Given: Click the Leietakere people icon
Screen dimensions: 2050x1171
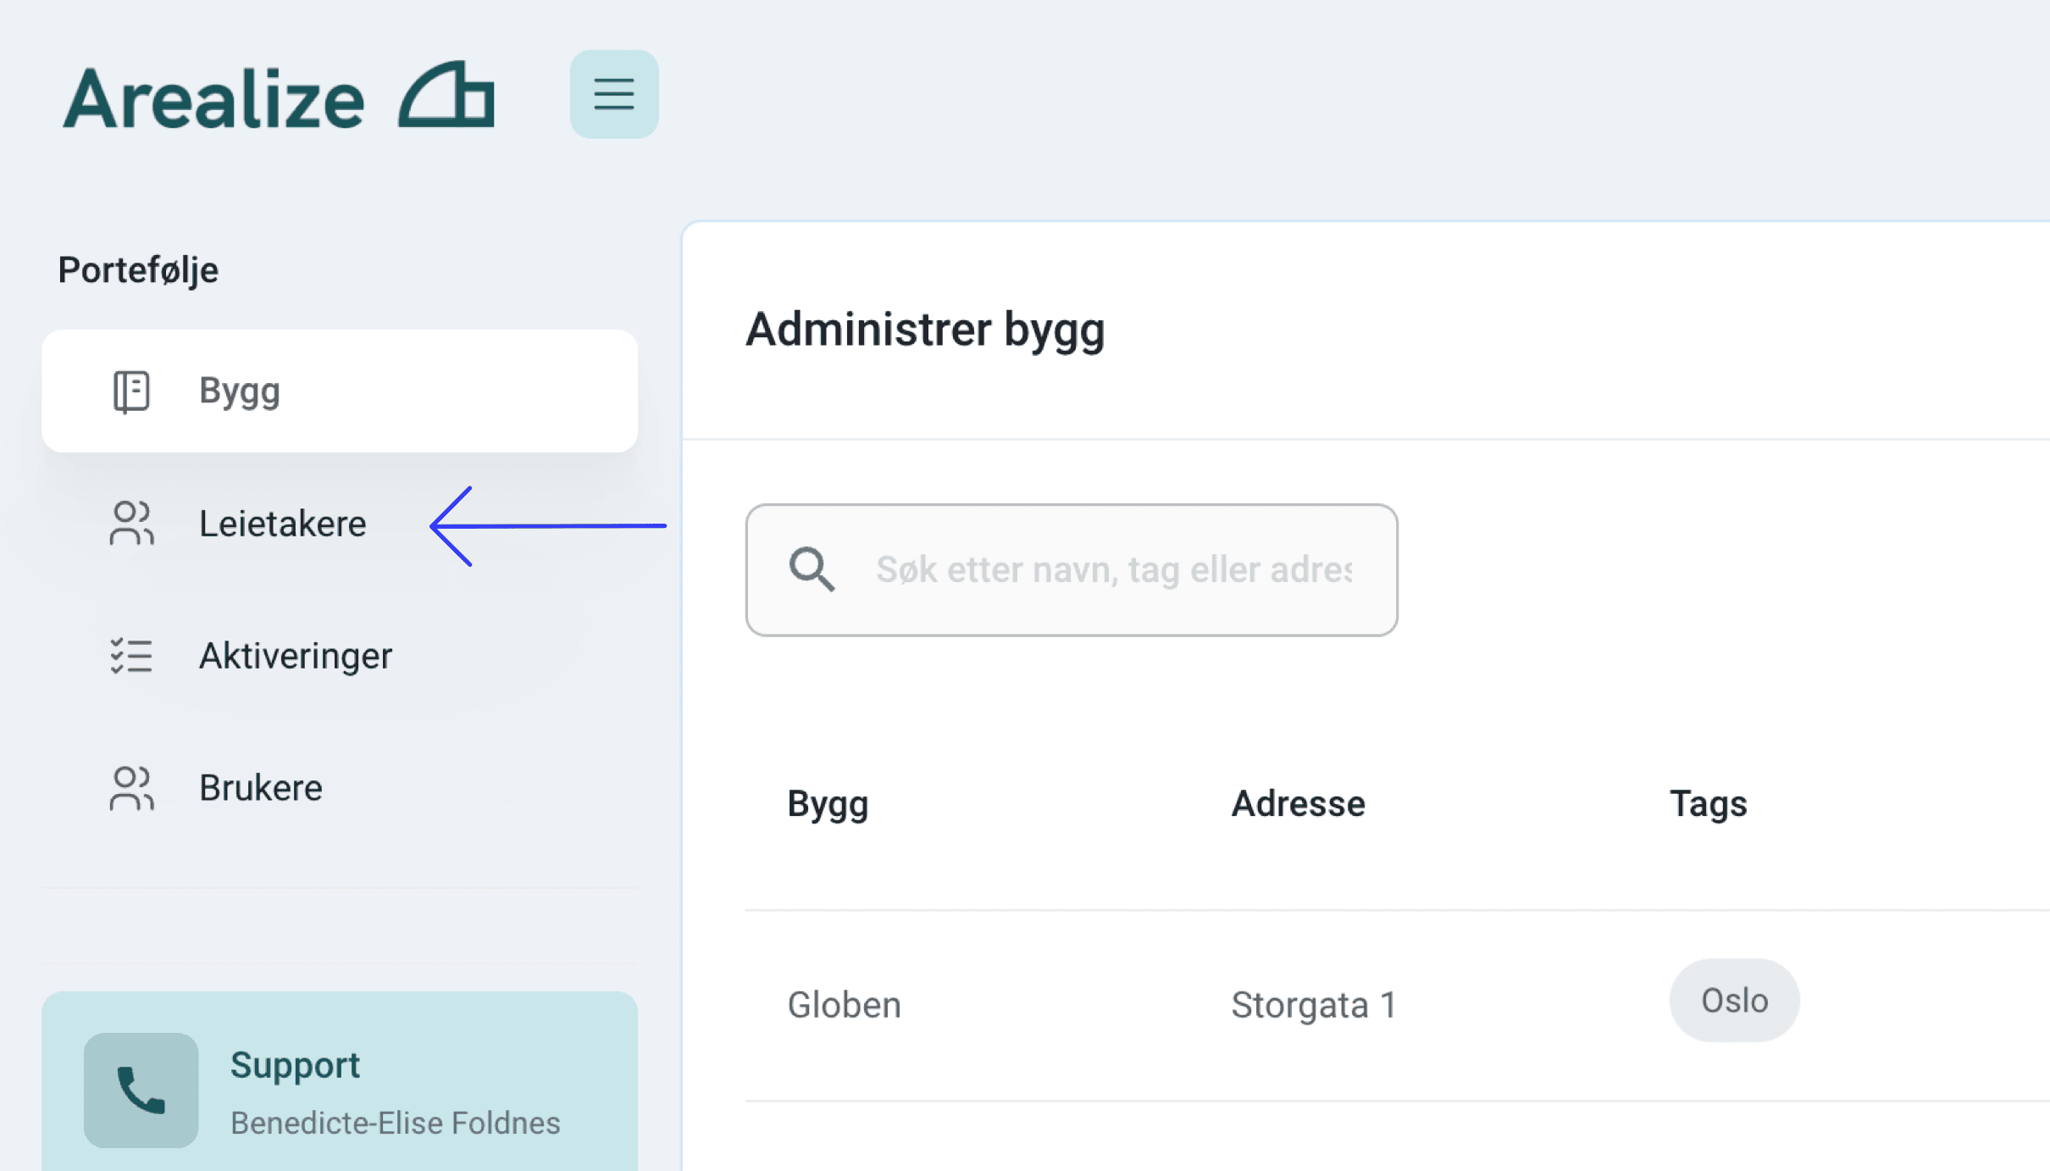Looking at the screenshot, I should click(x=131, y=524).
